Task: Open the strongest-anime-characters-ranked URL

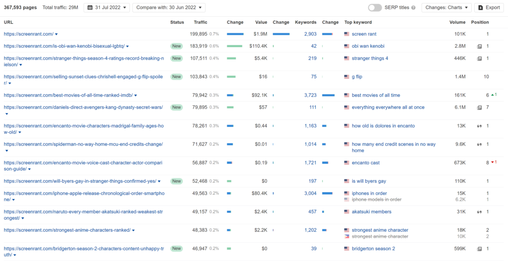Action: 67,230
